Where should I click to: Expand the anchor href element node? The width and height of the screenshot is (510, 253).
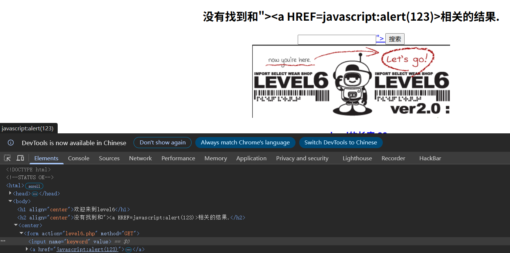coord(27,249)
